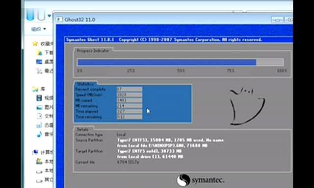The height and width of the screenshot is (188, 314).
Task: Open the Documents library icon
Action: [x=39, y=116]
